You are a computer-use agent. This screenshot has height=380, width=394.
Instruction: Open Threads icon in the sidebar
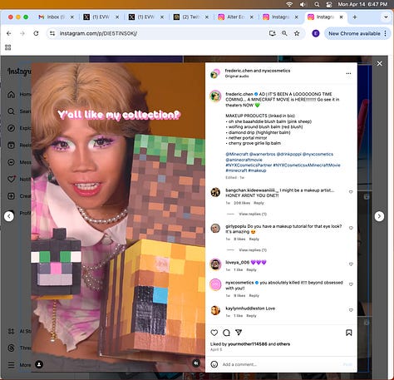[x=11, y=348]
